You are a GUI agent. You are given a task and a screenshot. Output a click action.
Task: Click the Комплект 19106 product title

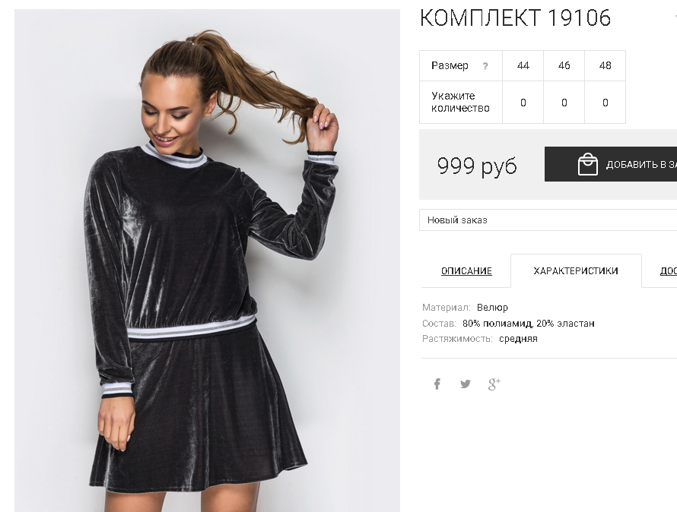point(515,18)
